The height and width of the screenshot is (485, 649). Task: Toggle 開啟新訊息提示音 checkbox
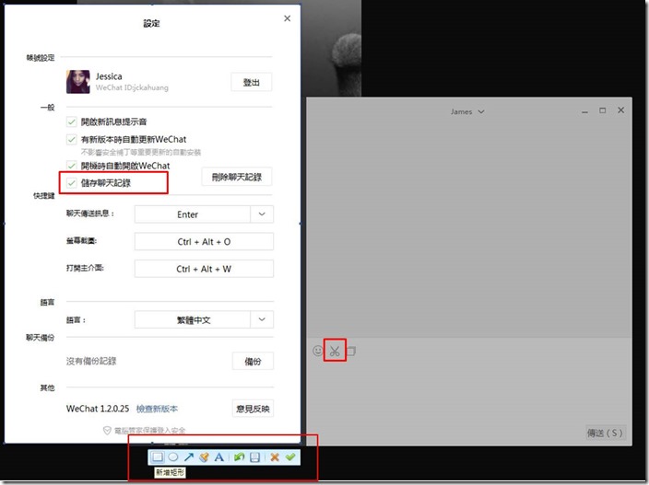tap(72, 121)
